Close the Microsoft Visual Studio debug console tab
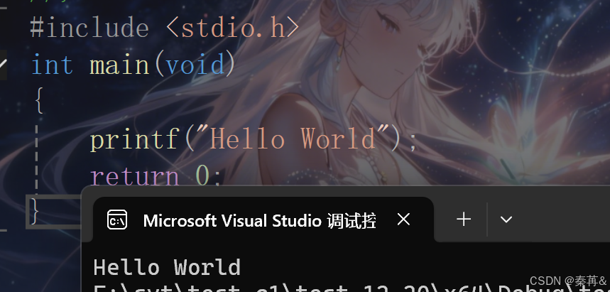This screenshot has height=292, width=610. tap(403, 220)
